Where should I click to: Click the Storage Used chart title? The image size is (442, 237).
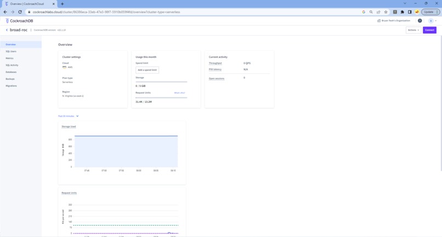pos(69,126)
